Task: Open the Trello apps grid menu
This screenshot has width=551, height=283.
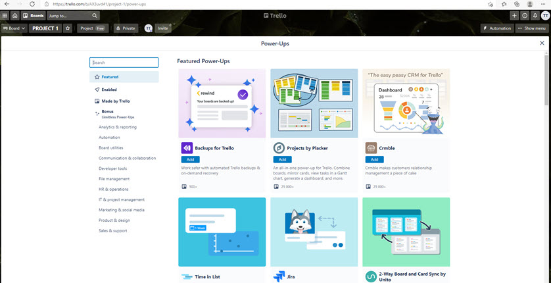Action: [5, 16]
